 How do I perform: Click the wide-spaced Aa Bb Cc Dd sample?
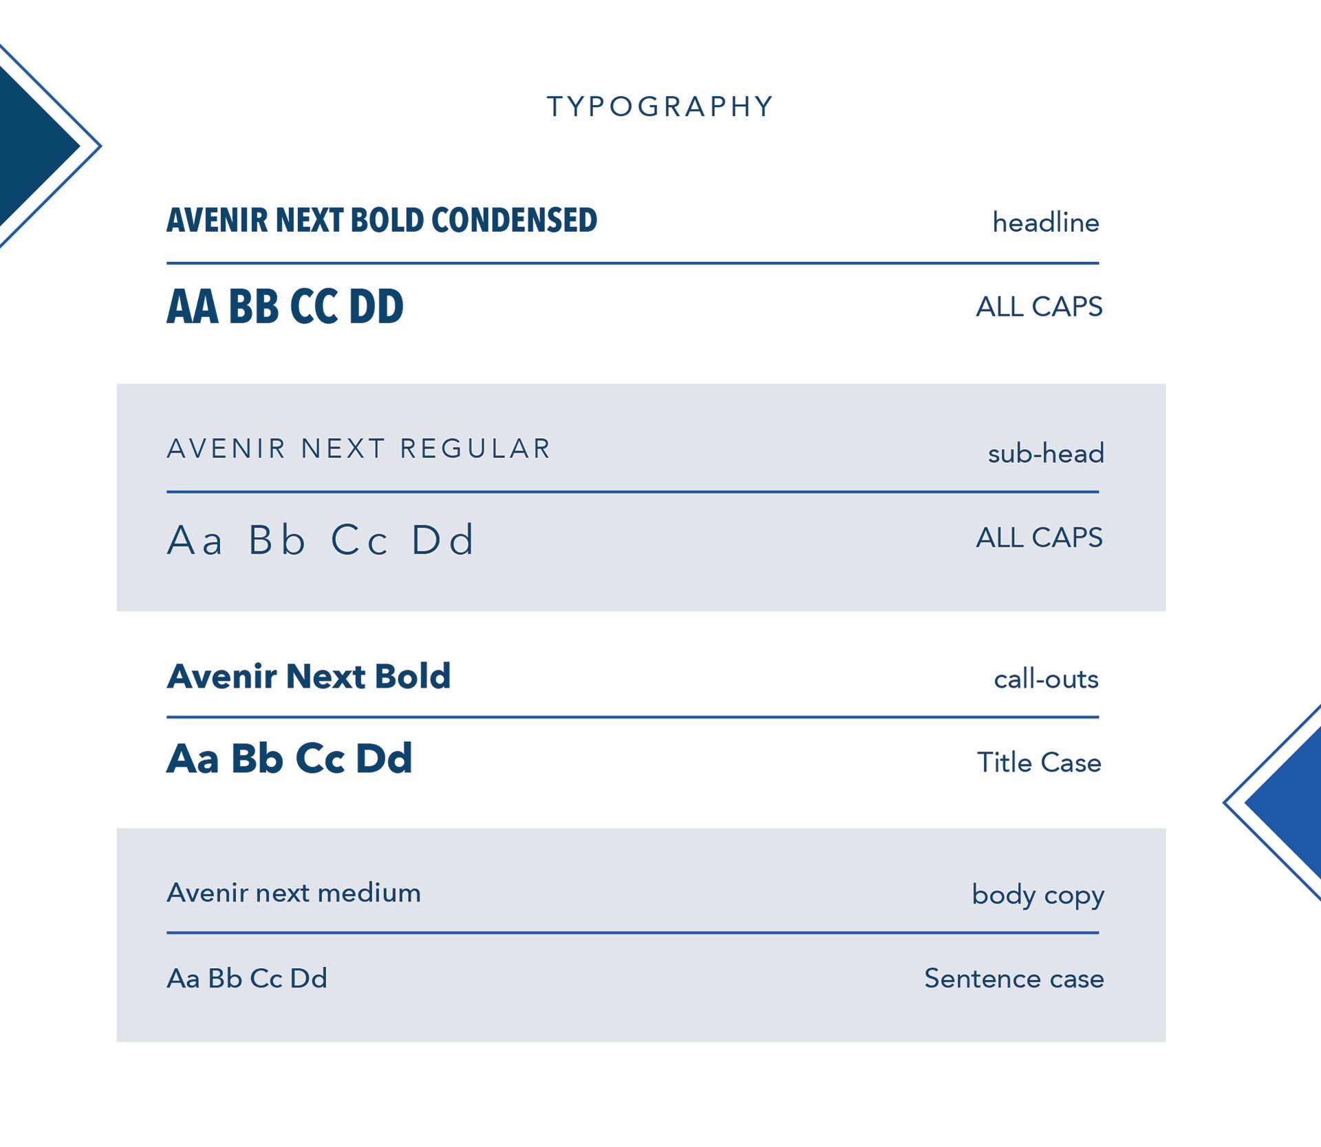(x=321, y=540)
